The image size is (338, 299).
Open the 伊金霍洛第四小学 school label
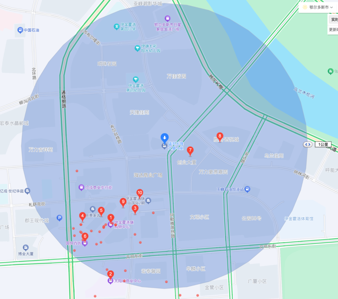coord(128,27)
